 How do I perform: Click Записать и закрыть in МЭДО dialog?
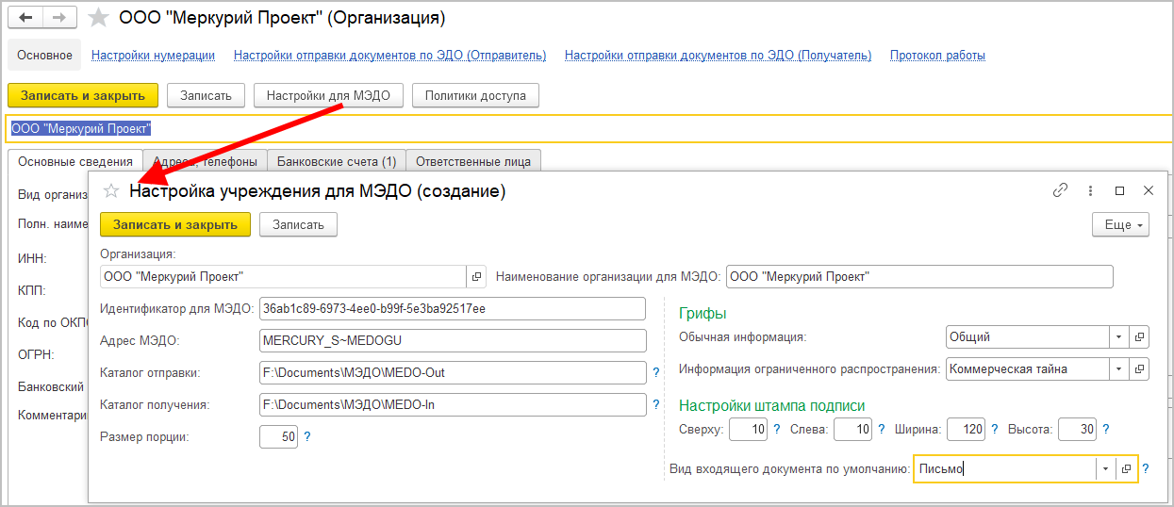tap(175, 224)
